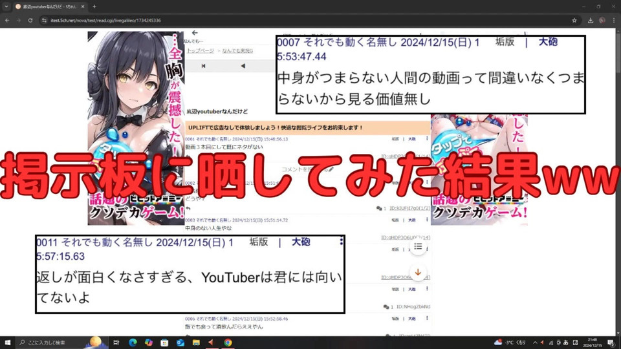The image size is (621, 349).
Task: Reload the current page
Action: (30, 20)
